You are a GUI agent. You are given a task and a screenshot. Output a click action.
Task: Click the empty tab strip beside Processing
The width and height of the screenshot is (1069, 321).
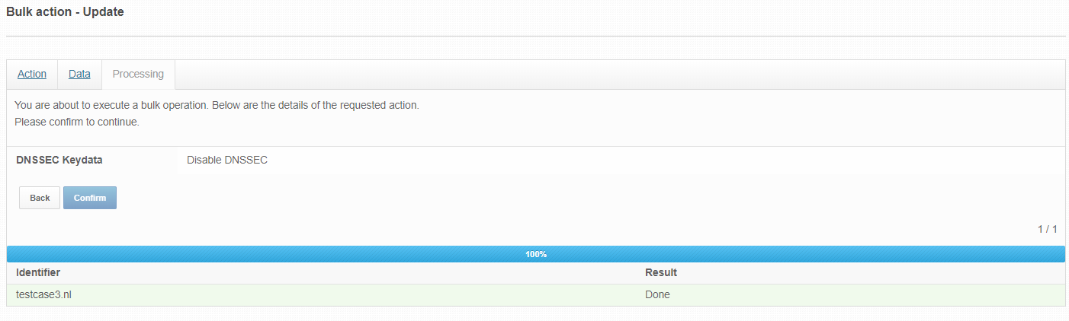(x=620, y=75)
